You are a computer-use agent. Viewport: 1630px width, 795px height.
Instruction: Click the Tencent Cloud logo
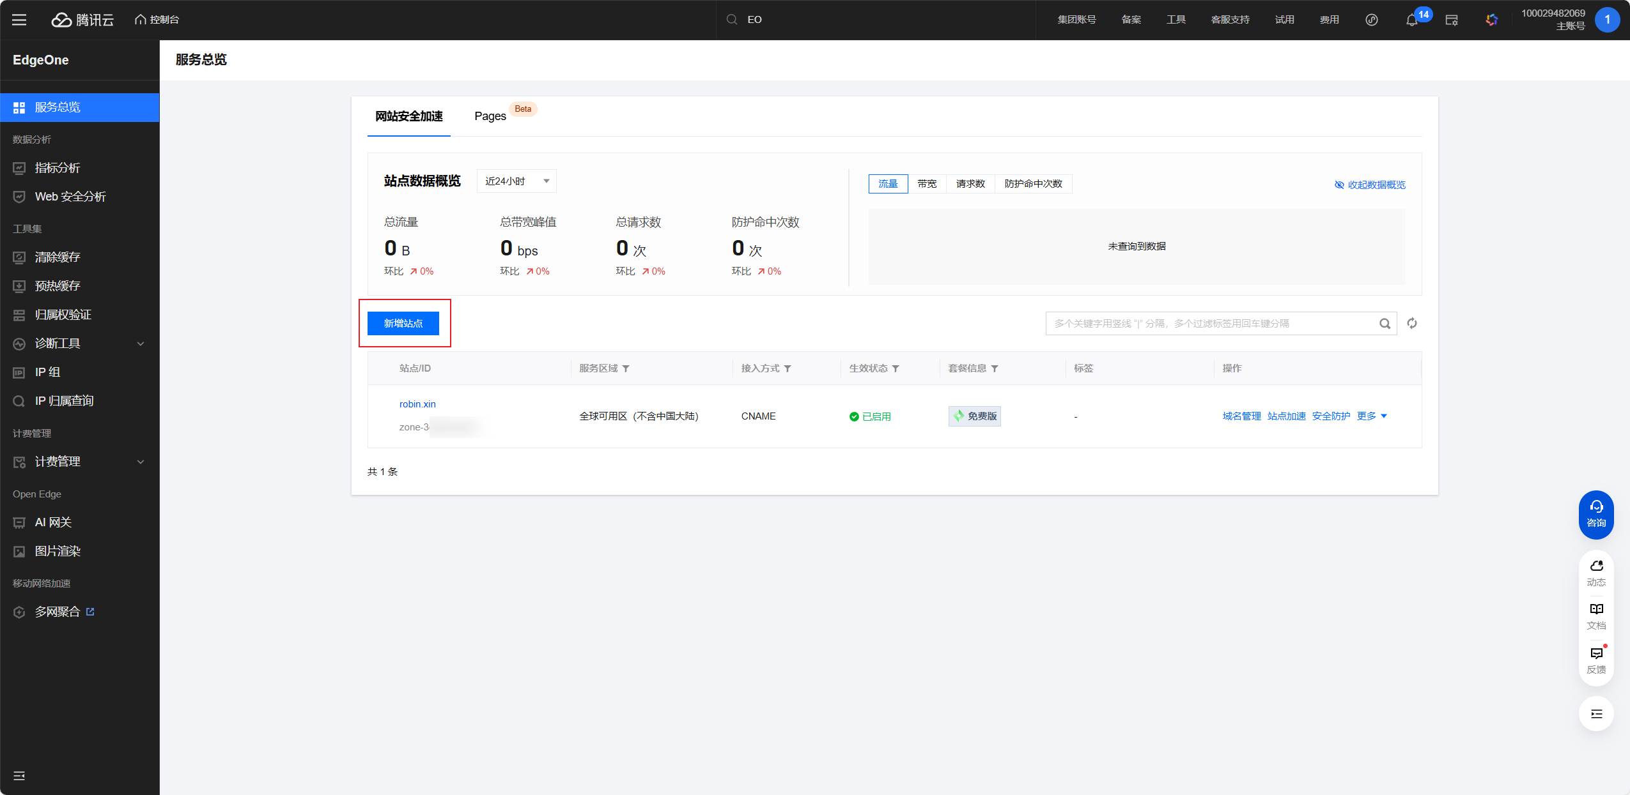[x=82, y=20]
